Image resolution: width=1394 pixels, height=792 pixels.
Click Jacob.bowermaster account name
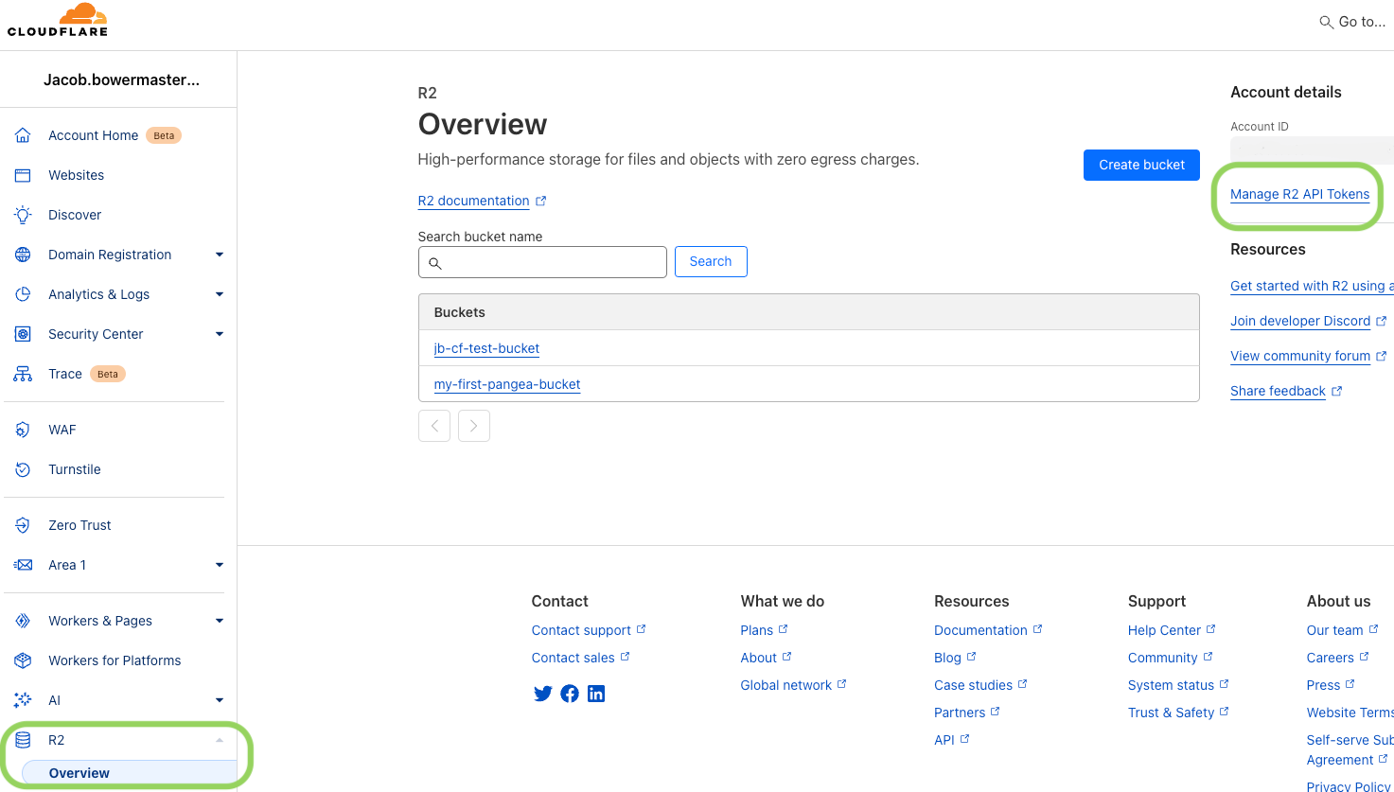tap(121, 79)
